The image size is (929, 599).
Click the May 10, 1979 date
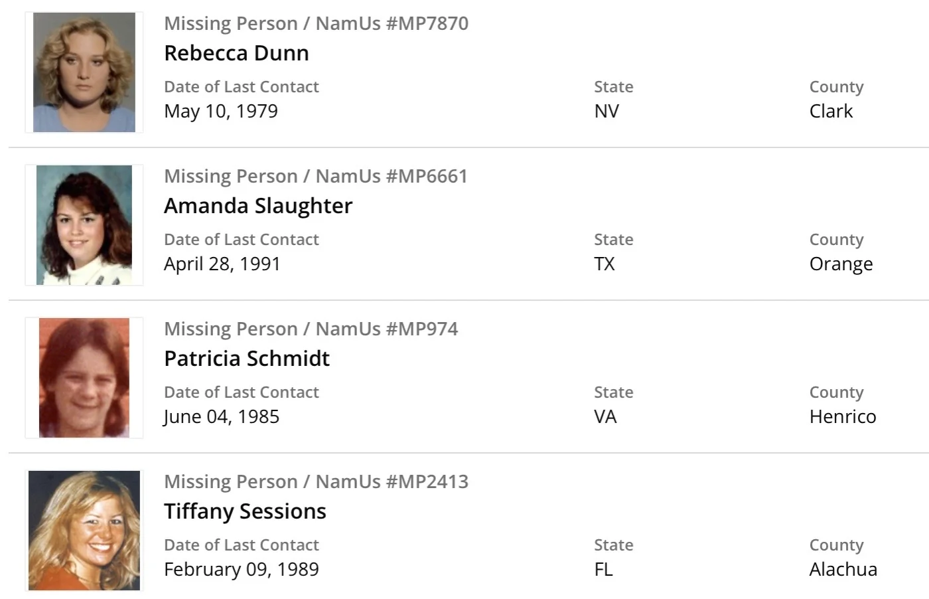click(x=221, y=111)
